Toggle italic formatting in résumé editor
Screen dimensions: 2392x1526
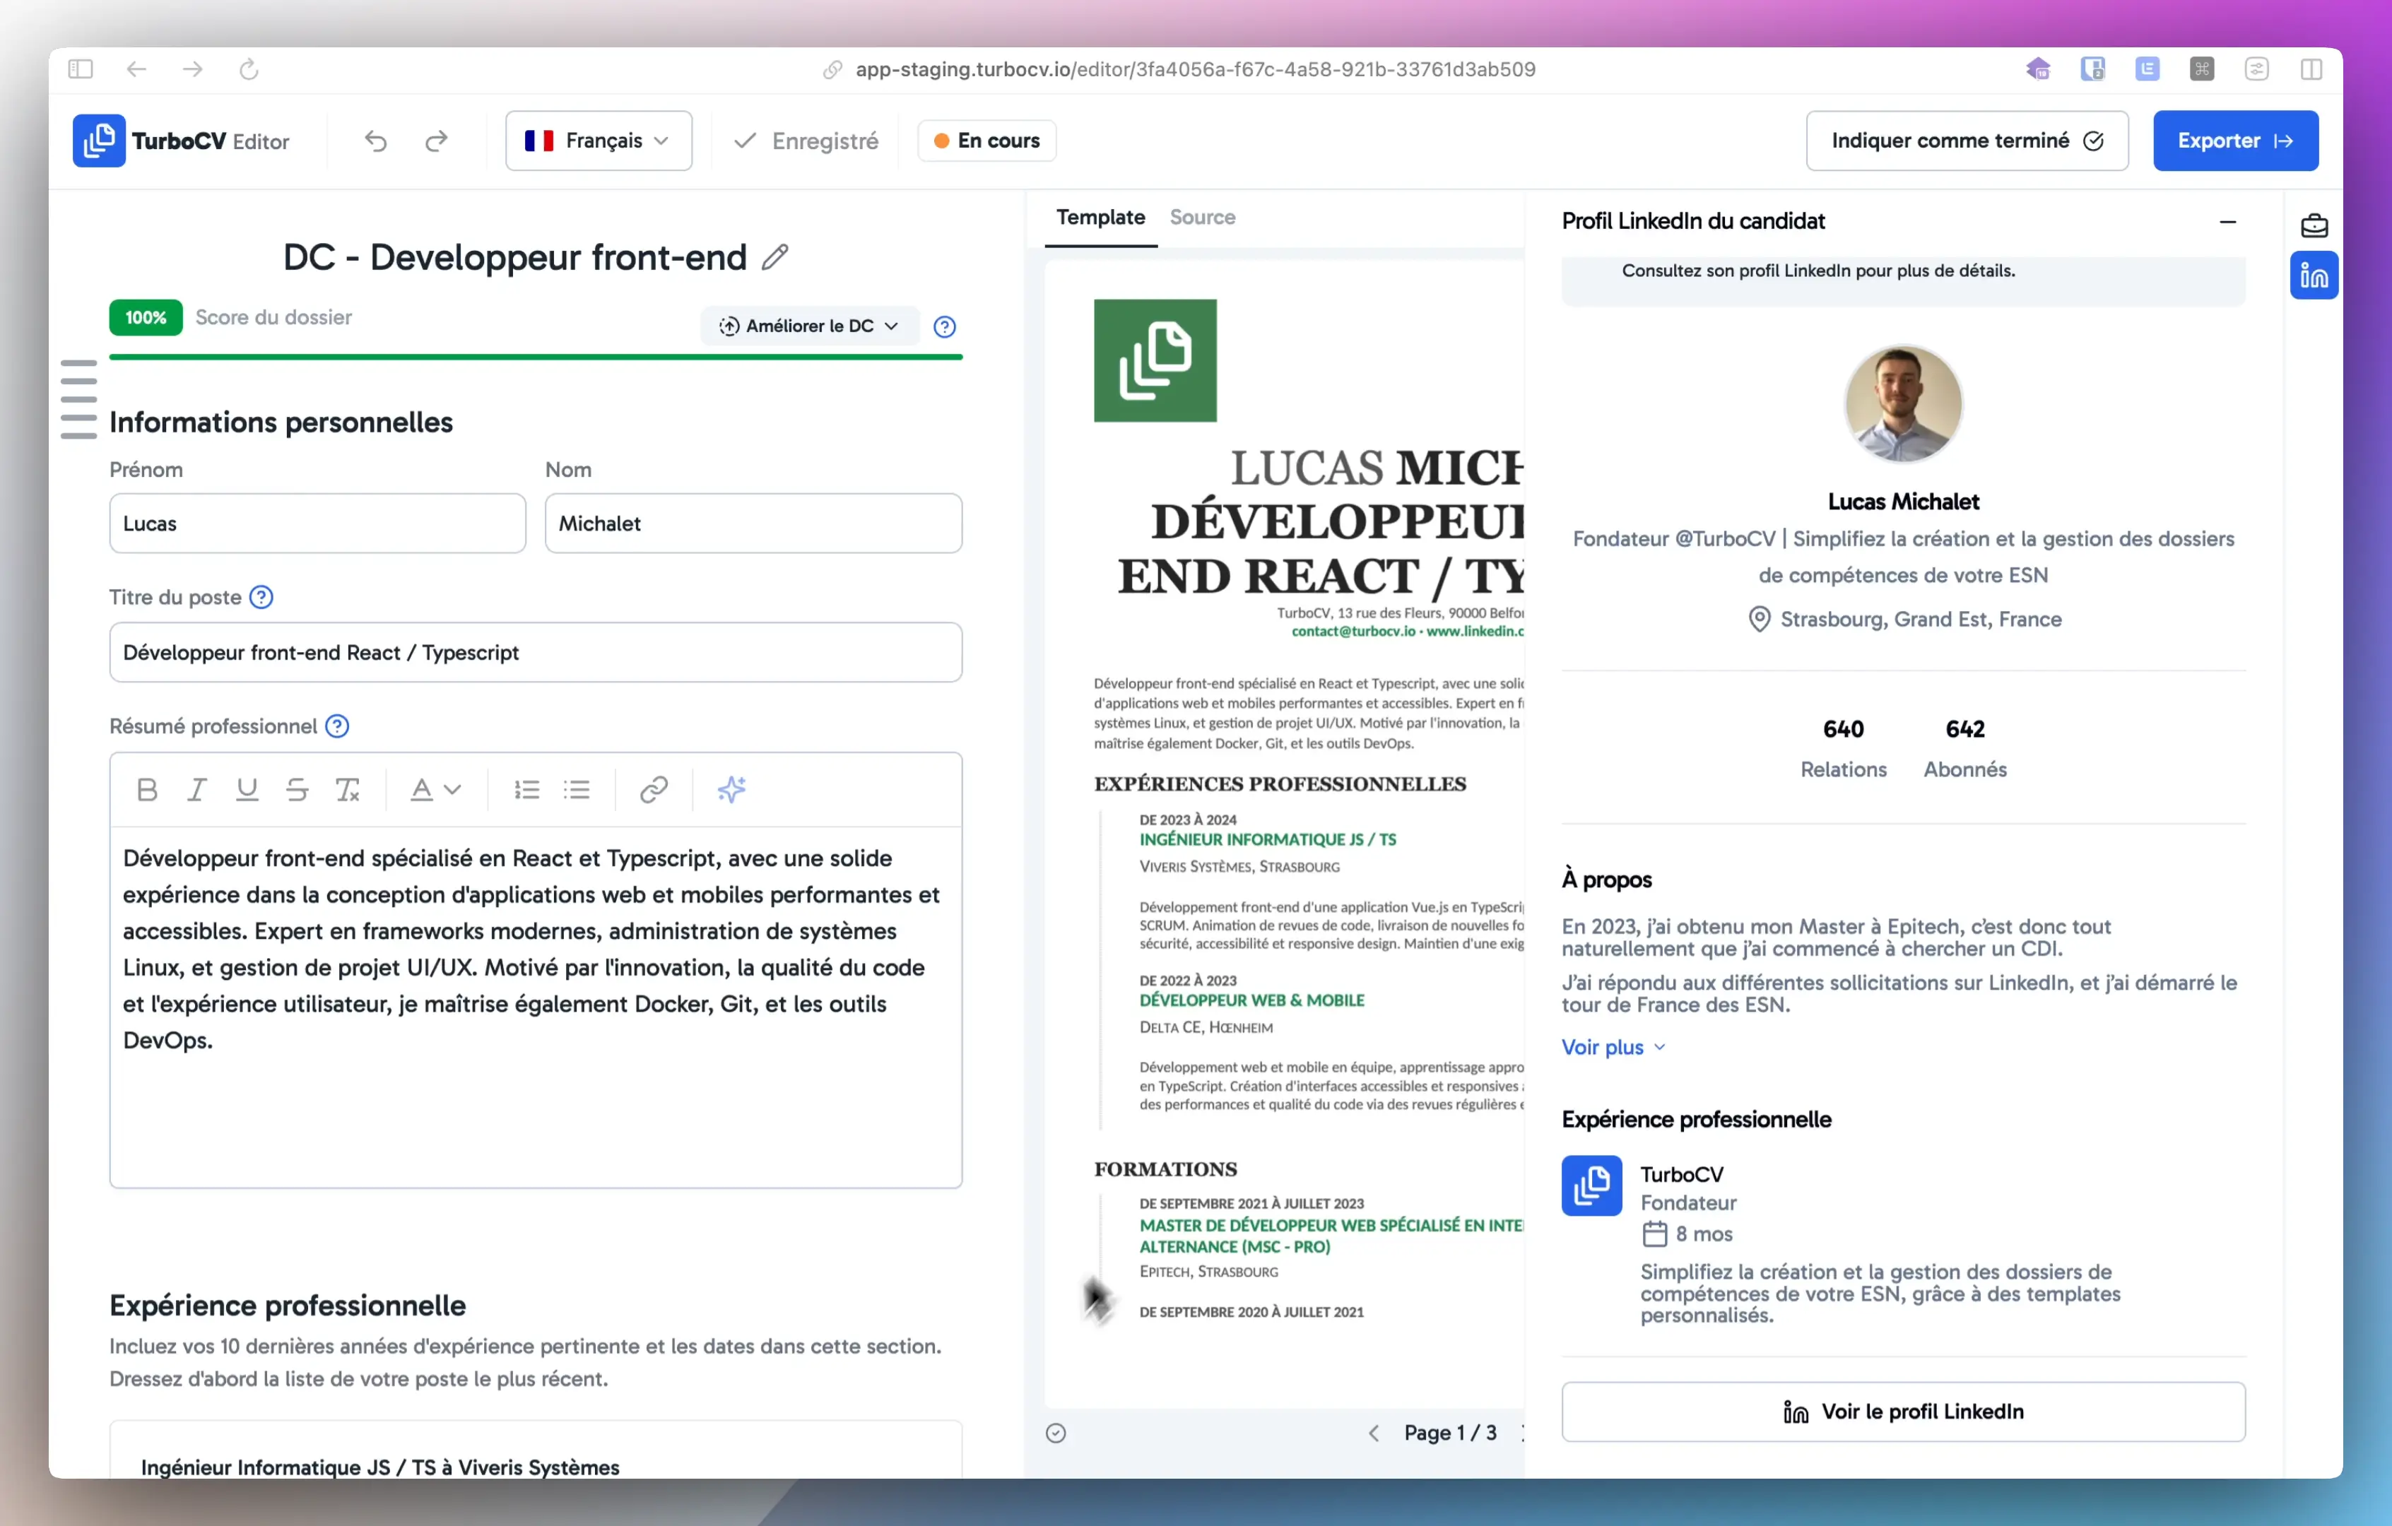click(x=196, y=789)
